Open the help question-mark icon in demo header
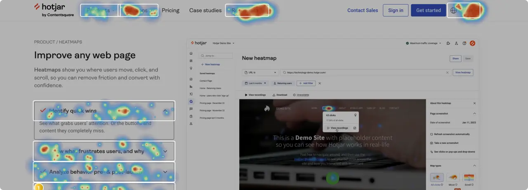The height and width of the screenshot is (190, 528). (464, 43)
